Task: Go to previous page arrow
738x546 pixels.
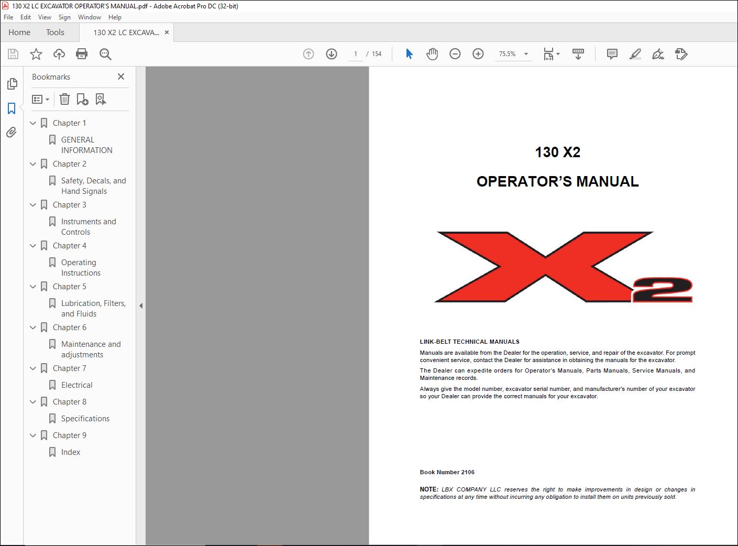Action: click(x=309, y=54)
